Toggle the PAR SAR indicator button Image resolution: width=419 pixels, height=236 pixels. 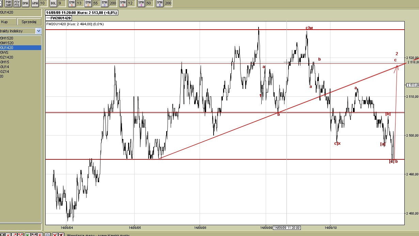8,3
